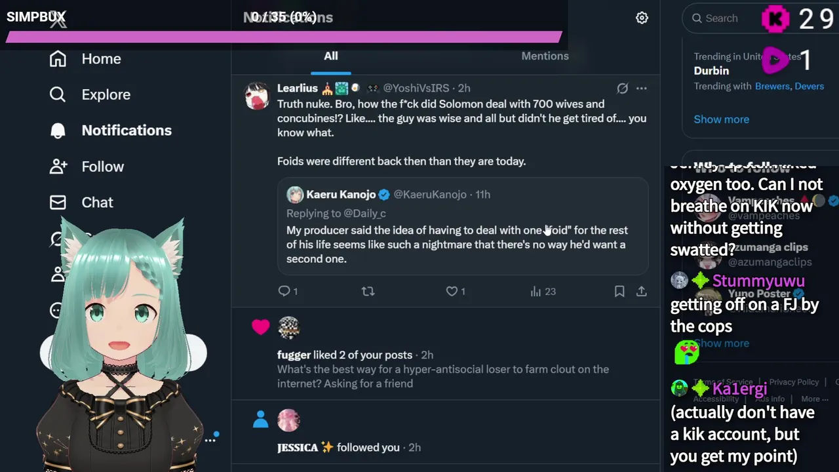Select the All notifications tab
Viewport: 839px width, 472px height.
(x=331, y=56)
